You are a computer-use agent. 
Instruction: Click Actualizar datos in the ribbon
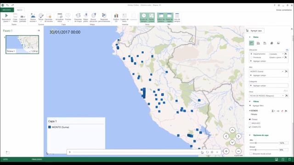tap(60, 18)
